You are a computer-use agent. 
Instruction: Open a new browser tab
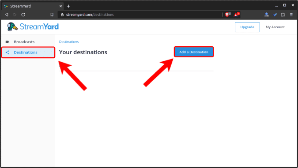coord(68,6)
